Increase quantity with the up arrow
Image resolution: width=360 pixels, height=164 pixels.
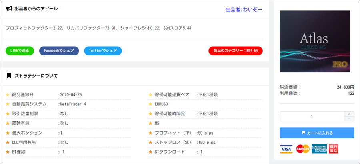[x=349, y=114]
